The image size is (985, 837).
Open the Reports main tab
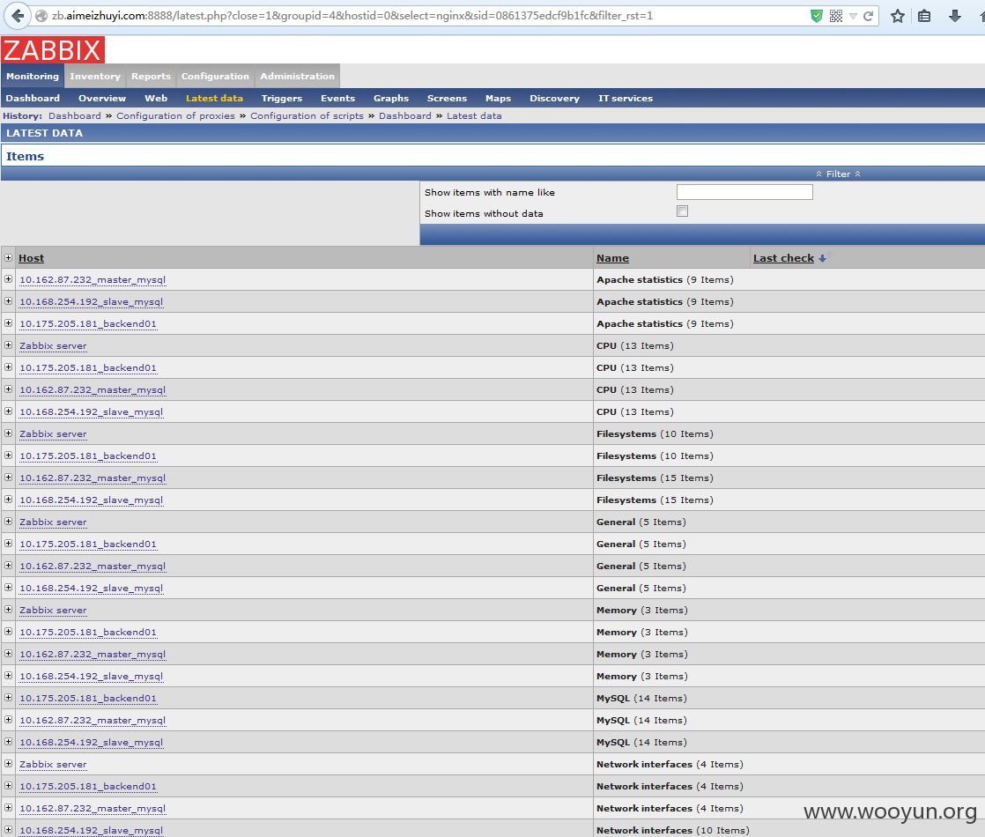(151, 76)
